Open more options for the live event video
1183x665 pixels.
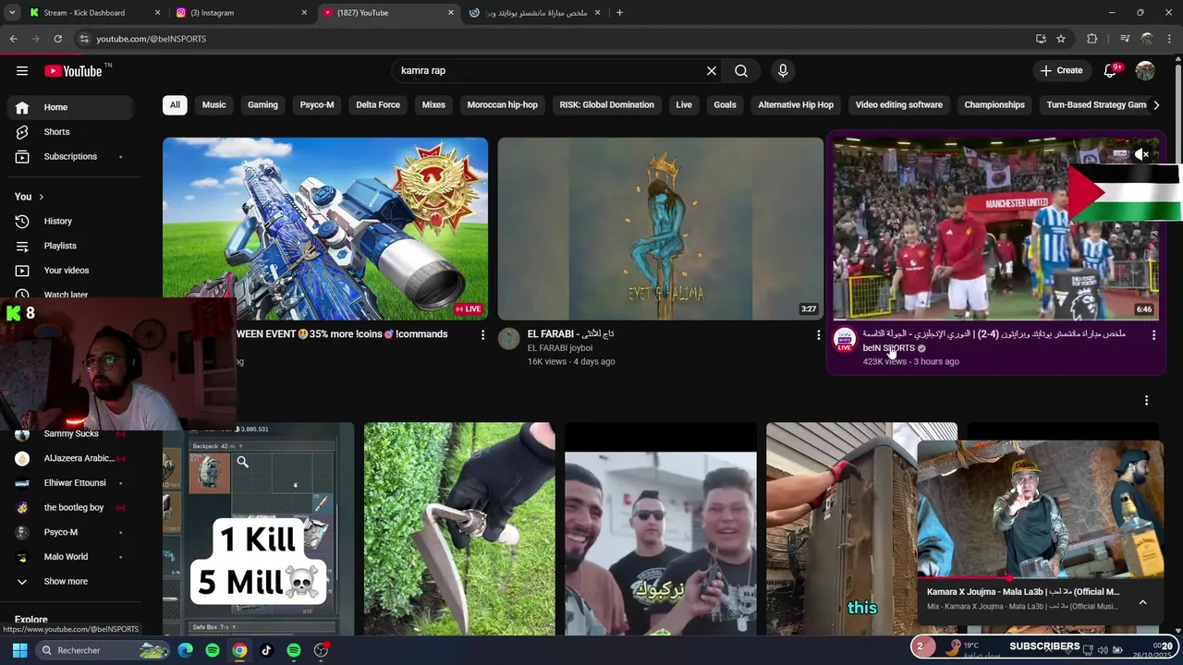(482, 334)
